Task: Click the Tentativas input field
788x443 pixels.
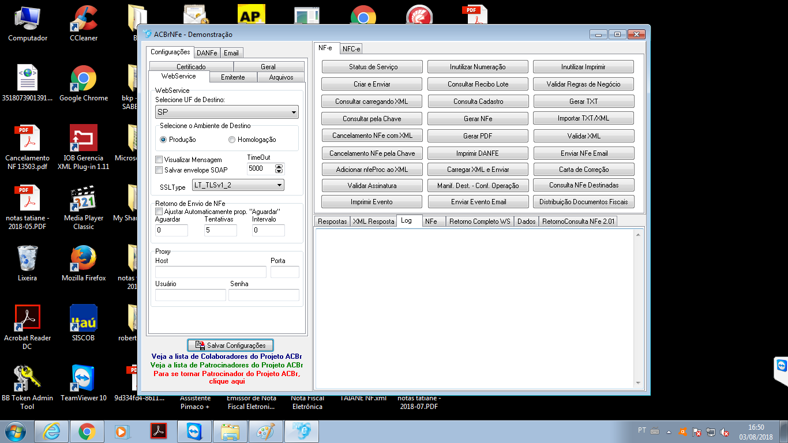Action: (220, 230)
